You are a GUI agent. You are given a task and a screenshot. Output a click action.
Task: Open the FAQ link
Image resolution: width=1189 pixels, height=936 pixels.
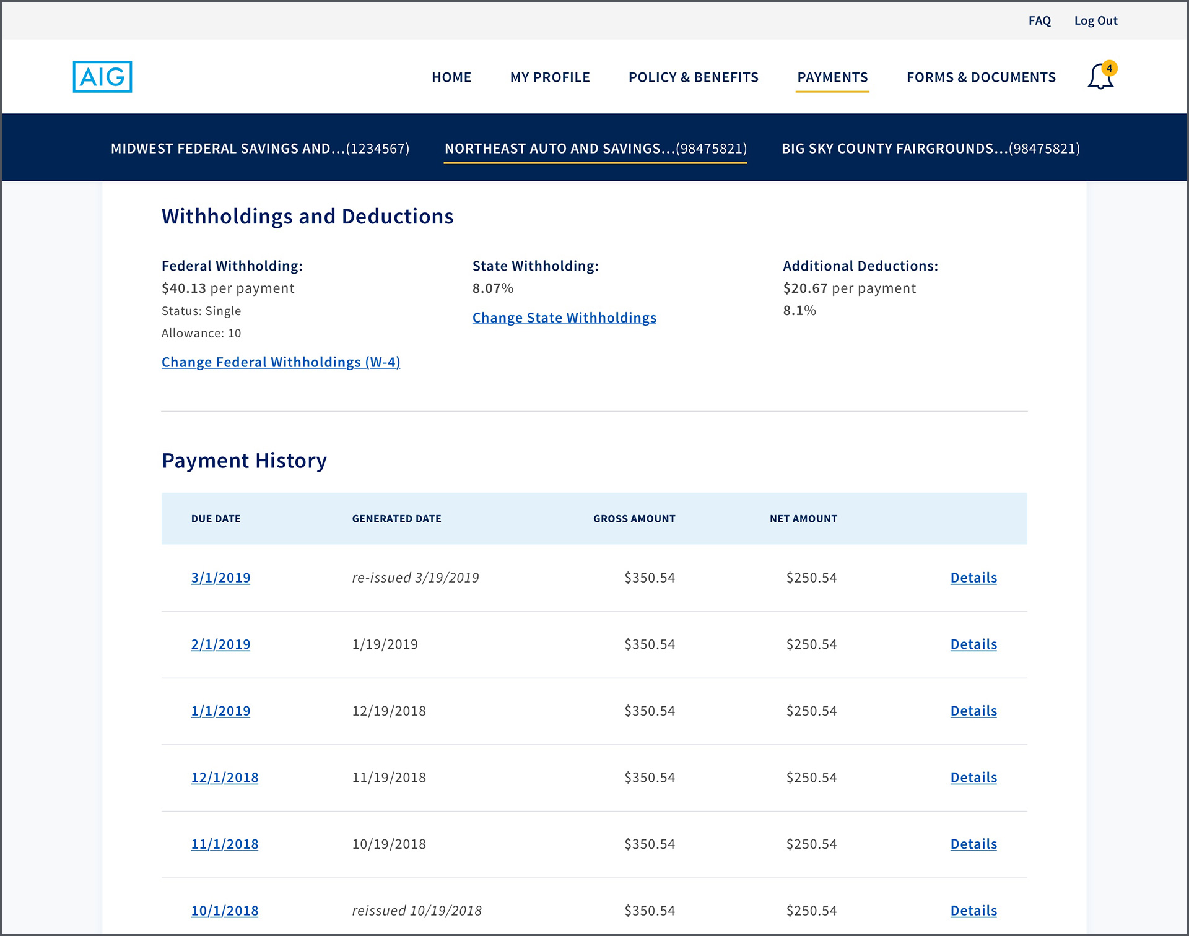pos(1040,20)
